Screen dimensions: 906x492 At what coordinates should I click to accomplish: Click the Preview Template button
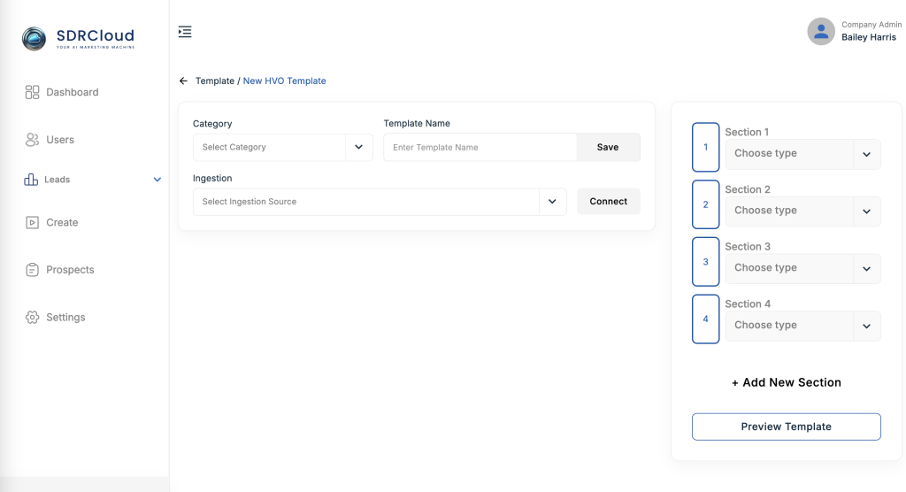786,427
